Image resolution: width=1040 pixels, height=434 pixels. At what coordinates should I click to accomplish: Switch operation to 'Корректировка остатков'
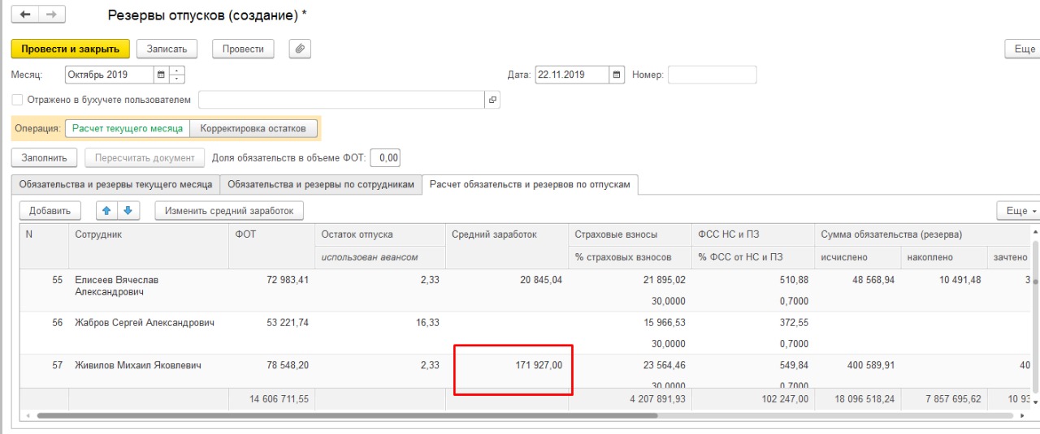click(x=253, y=128)
